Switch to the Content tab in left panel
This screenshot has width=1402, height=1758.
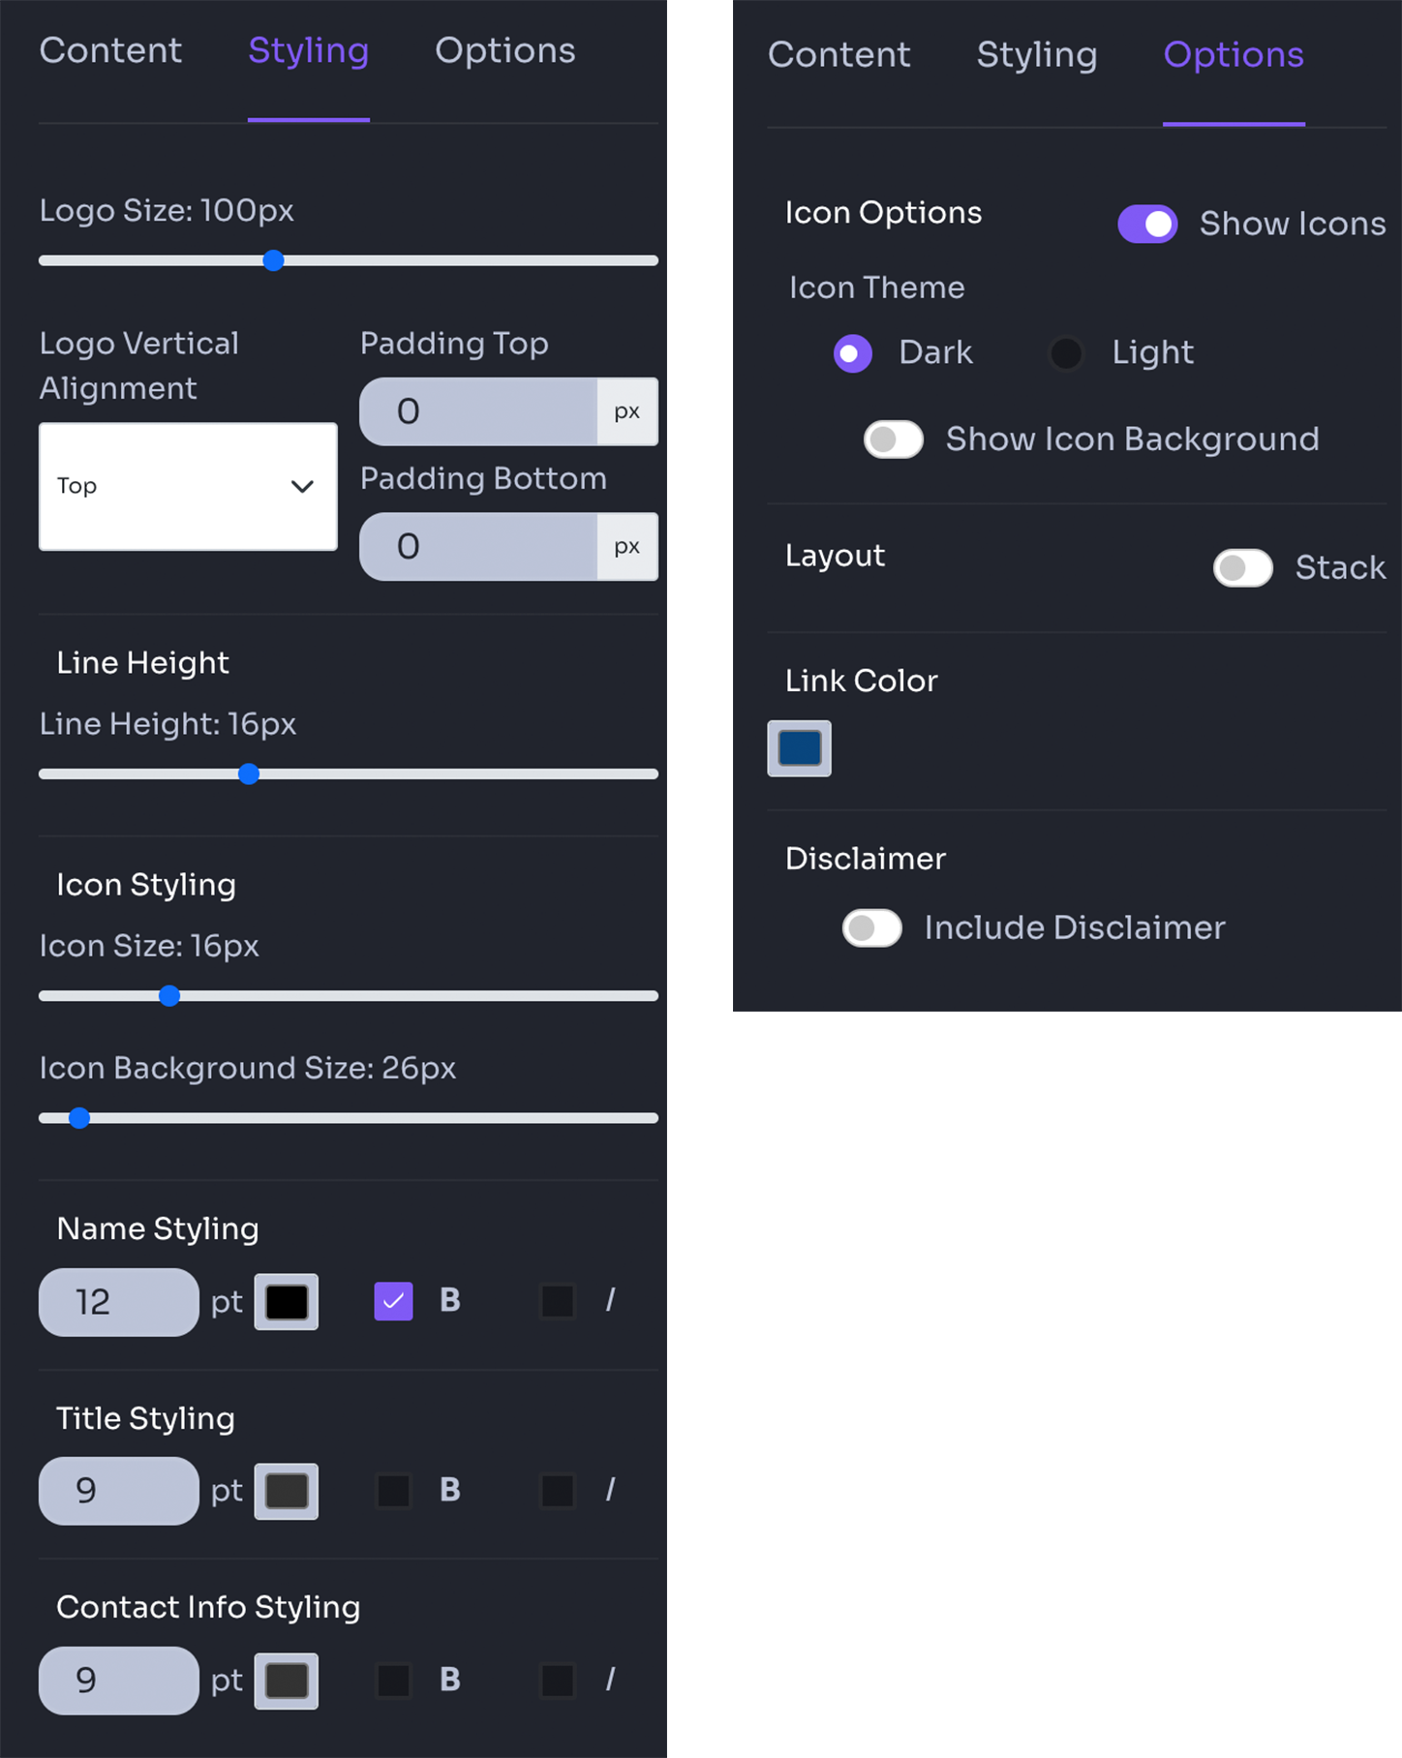pyautogui.click(x=110, y=51)
